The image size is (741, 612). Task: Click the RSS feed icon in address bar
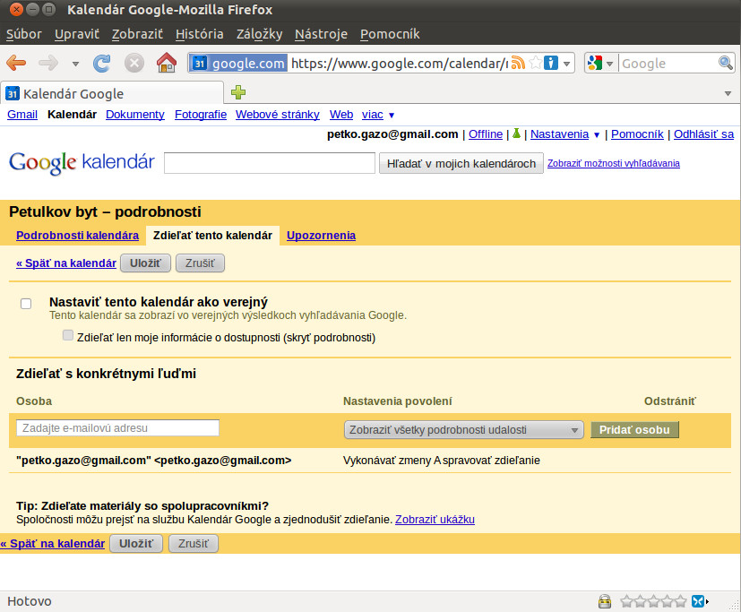click(519, 63)
